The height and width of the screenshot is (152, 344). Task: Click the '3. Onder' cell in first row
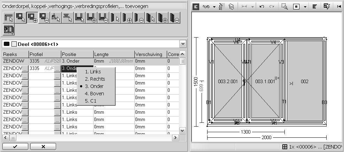[77, 61]
